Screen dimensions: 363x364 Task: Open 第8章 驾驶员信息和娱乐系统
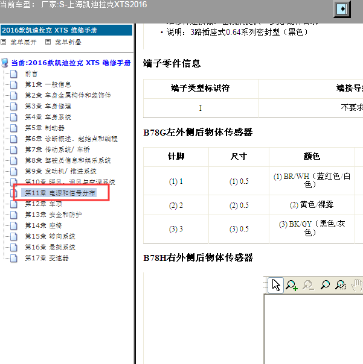click(x=68, y=160)
